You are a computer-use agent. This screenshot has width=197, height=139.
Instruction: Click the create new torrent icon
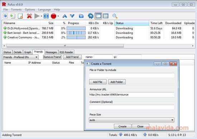click(x=20, y=16)
